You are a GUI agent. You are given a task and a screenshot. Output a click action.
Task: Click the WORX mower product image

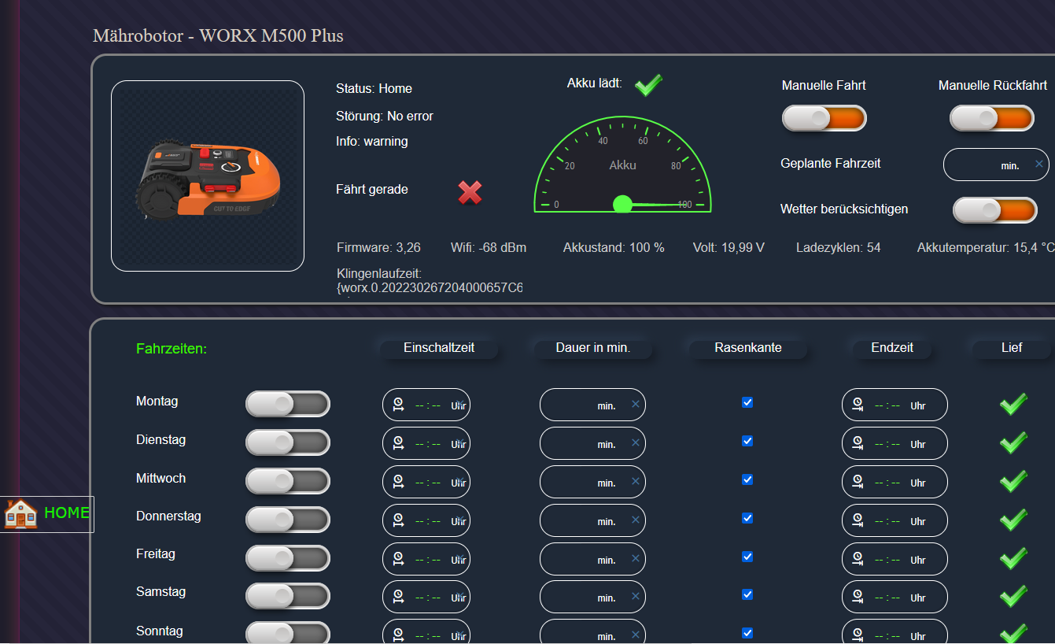[x=208, y=176]
